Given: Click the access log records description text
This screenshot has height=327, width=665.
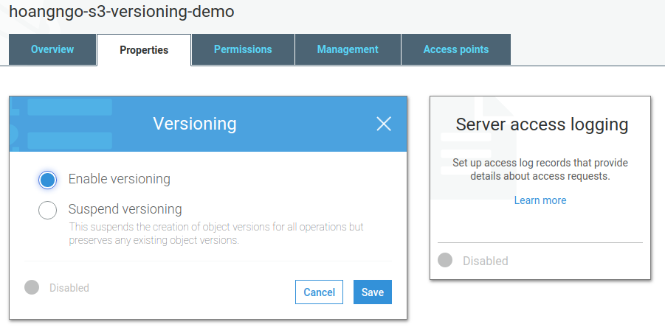Looking at the screenshot, I should point(540,169).
